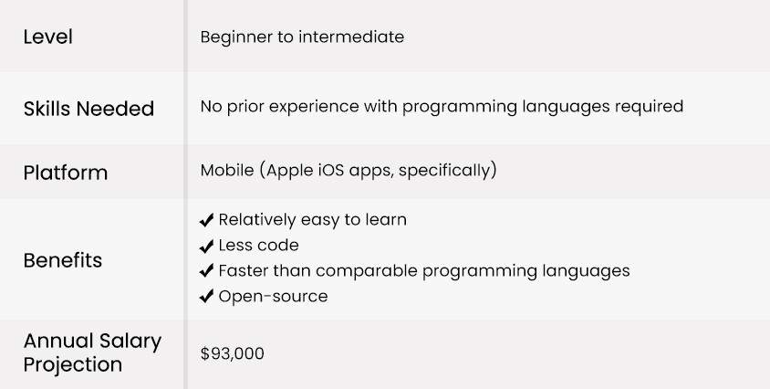Image resolution: width=770 pixels, height=389 pixels.
Task: Click the Open-source benefit text
Action: click(x=273, y=297)
